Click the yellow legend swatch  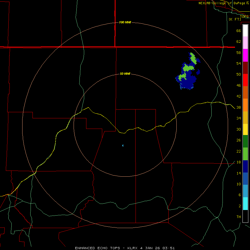[x=245, y=129]
